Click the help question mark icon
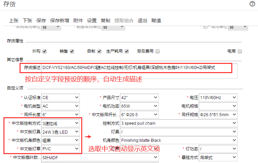The width and height of the screenshot is (258, 163). [252, 4]
